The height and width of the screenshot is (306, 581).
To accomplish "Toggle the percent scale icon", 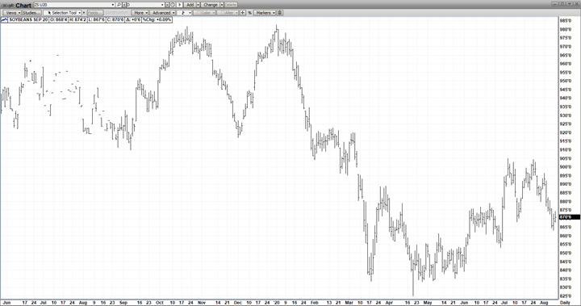I will [249, 13].
